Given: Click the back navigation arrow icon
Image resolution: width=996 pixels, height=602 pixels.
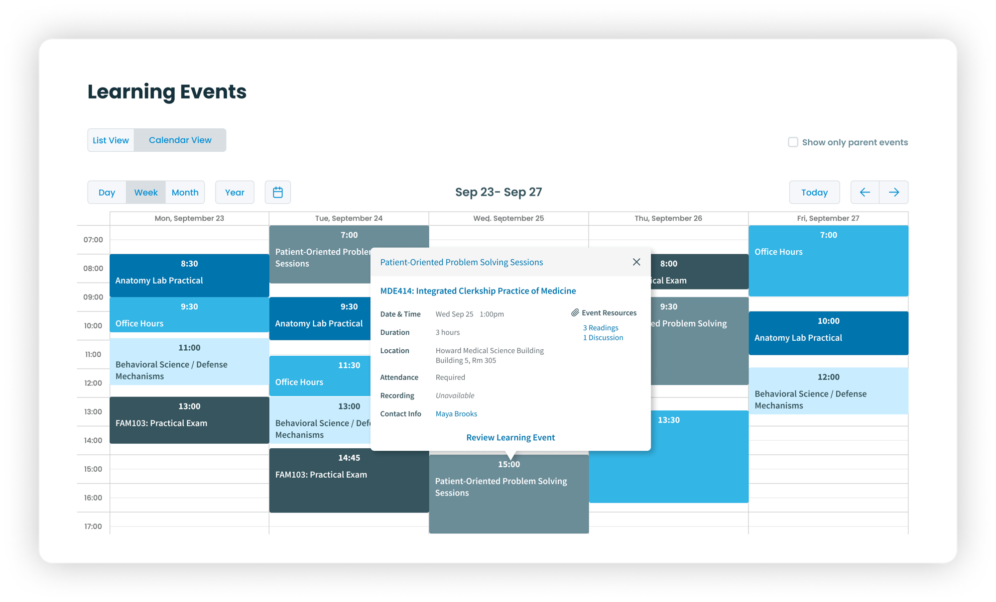Looking at the screenshot, I should point(865,192).
